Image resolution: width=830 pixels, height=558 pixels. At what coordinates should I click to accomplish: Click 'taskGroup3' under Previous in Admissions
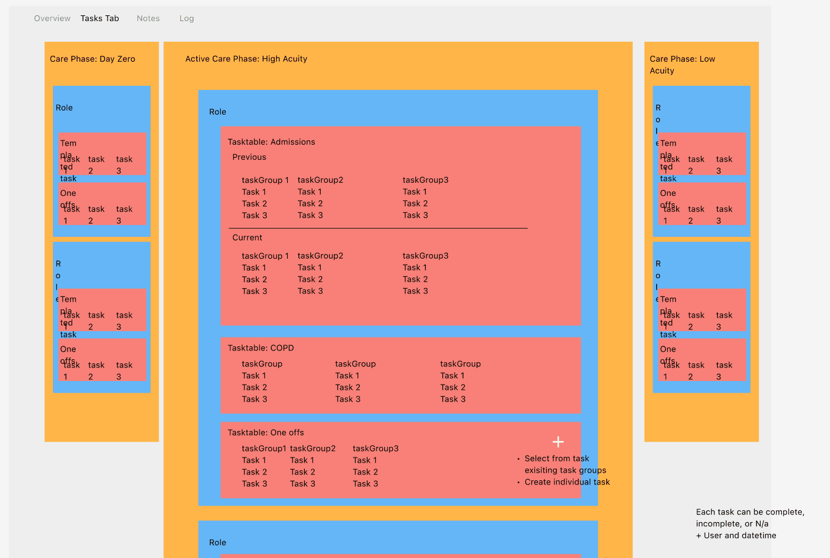tap(426, 180)
